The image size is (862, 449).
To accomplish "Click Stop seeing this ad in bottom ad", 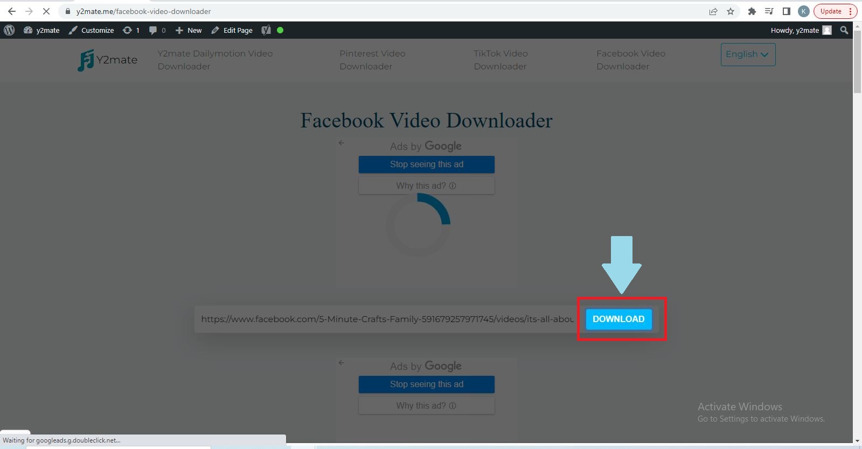I will 427,384.
